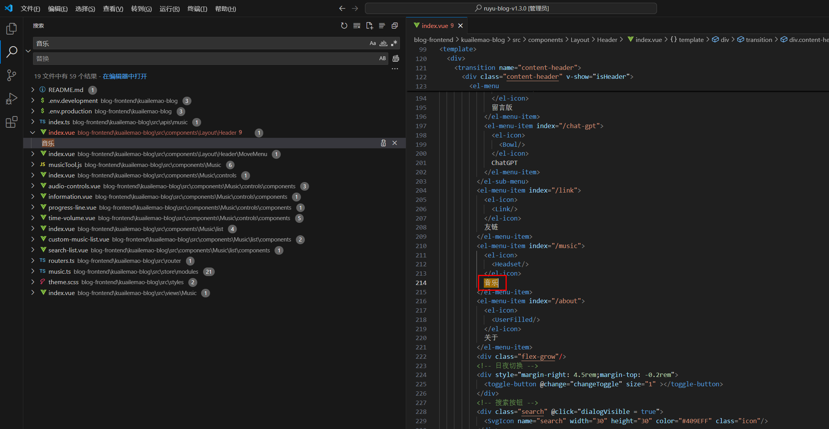Refresh the search results
This screenshot has height=429, width=829.
344,26
